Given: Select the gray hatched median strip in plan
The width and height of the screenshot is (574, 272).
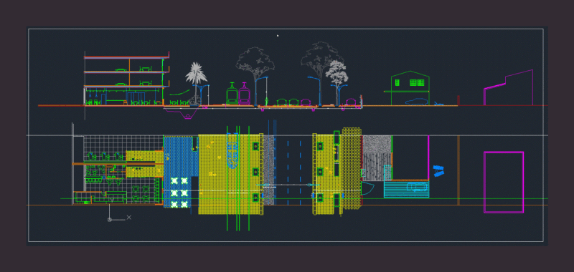Looking at the screenshot, I should 269,170.
